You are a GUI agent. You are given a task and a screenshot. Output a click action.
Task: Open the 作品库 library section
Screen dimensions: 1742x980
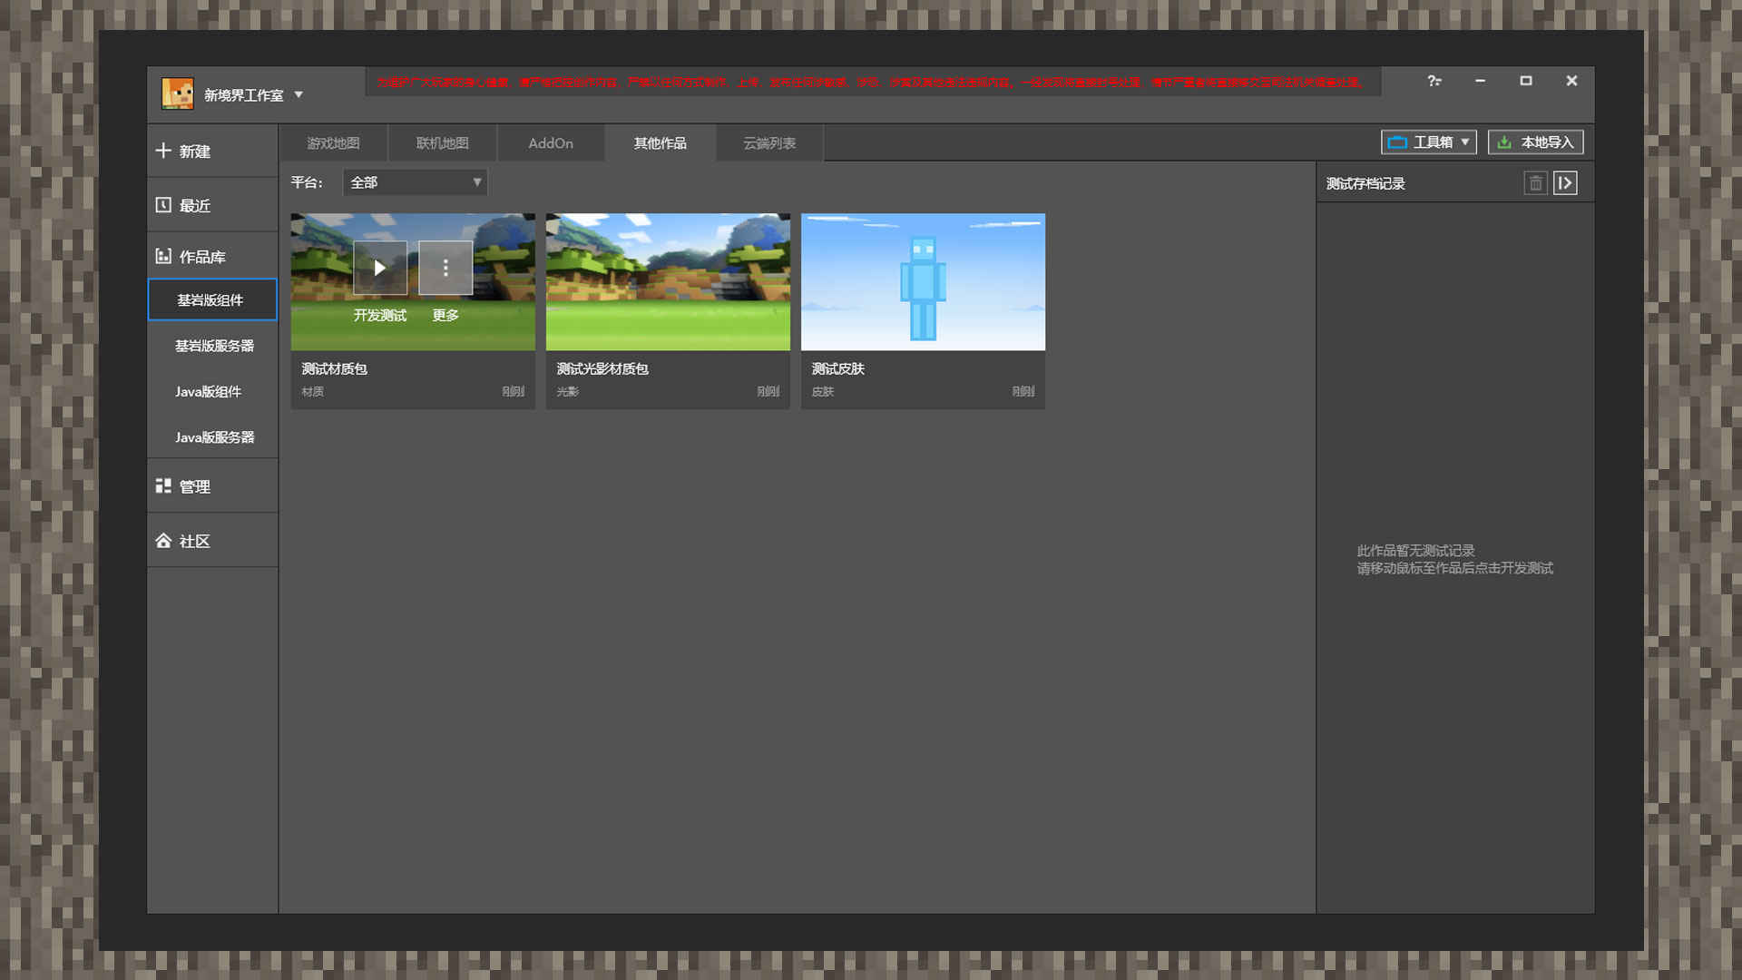coord(212,257)
